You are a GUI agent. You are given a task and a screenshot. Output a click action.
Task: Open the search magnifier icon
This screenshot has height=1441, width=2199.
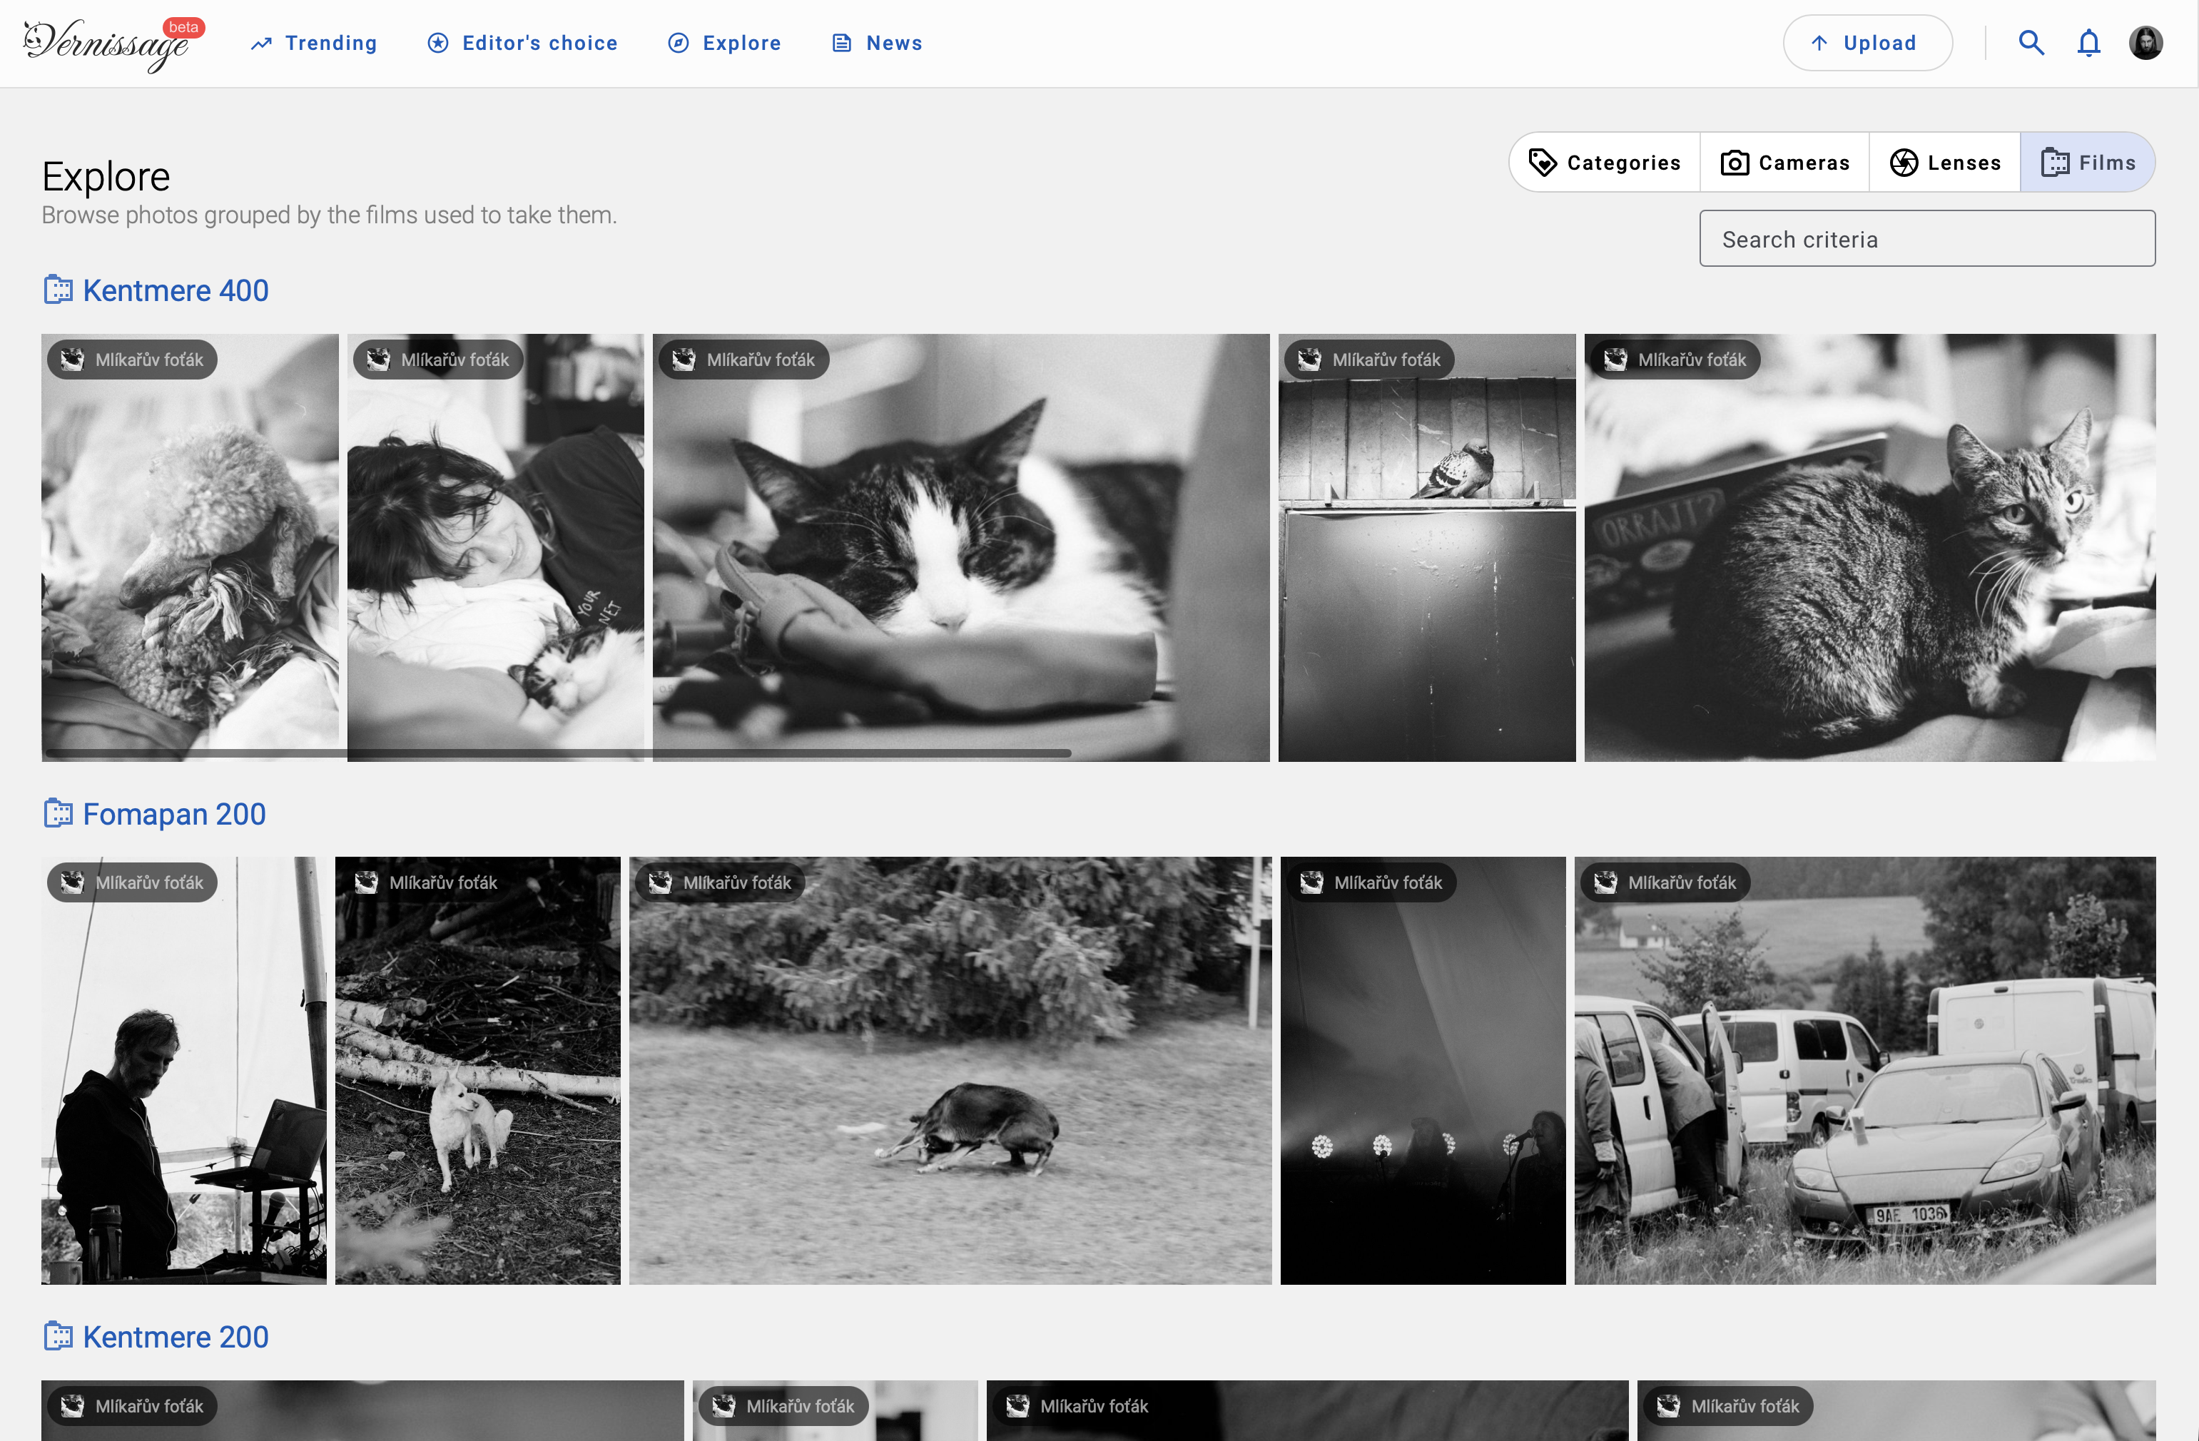click(2031, 43)
